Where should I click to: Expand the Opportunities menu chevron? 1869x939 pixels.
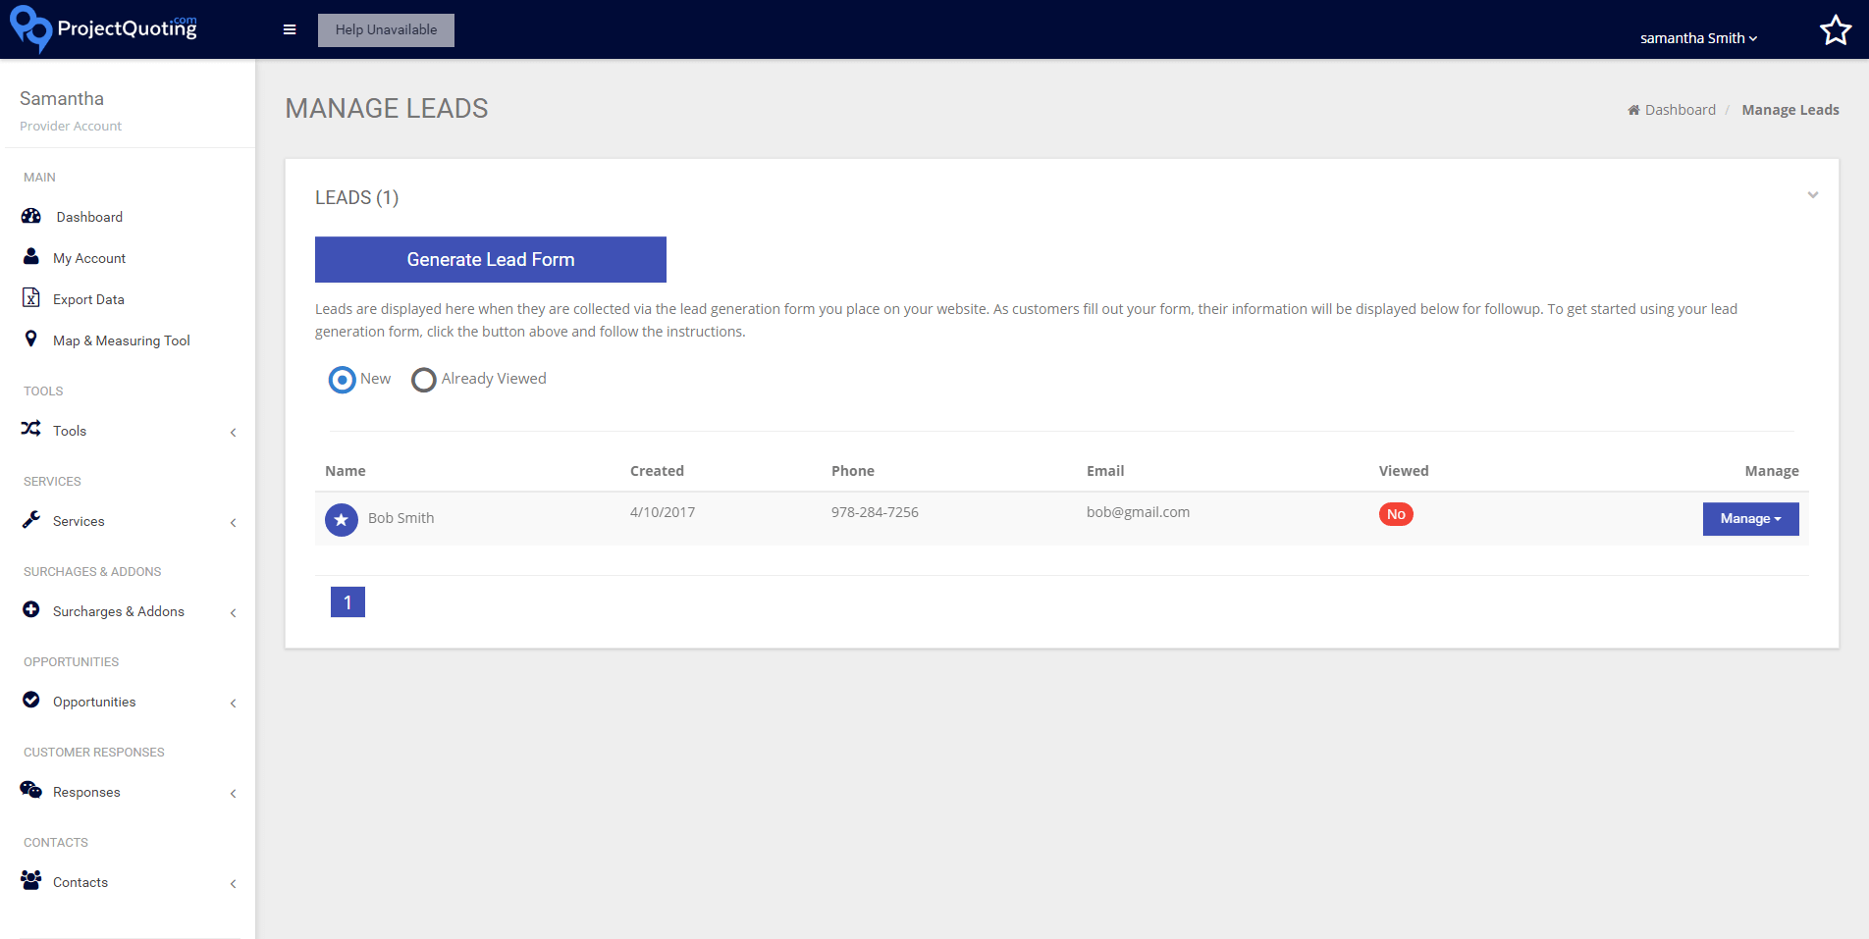(x=233, y=703)
